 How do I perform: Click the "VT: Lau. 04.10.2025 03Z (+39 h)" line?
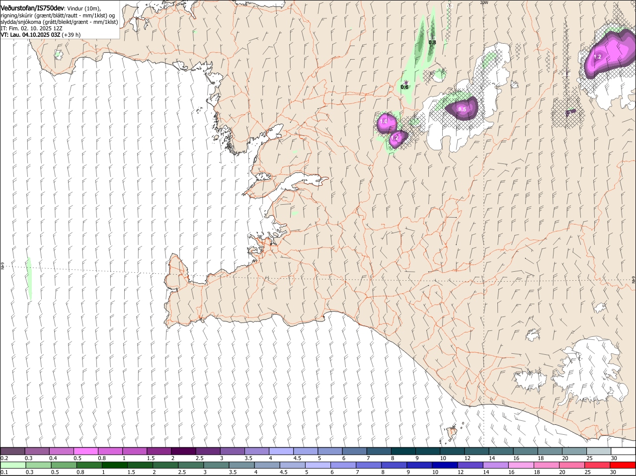(x=40, y=35)
